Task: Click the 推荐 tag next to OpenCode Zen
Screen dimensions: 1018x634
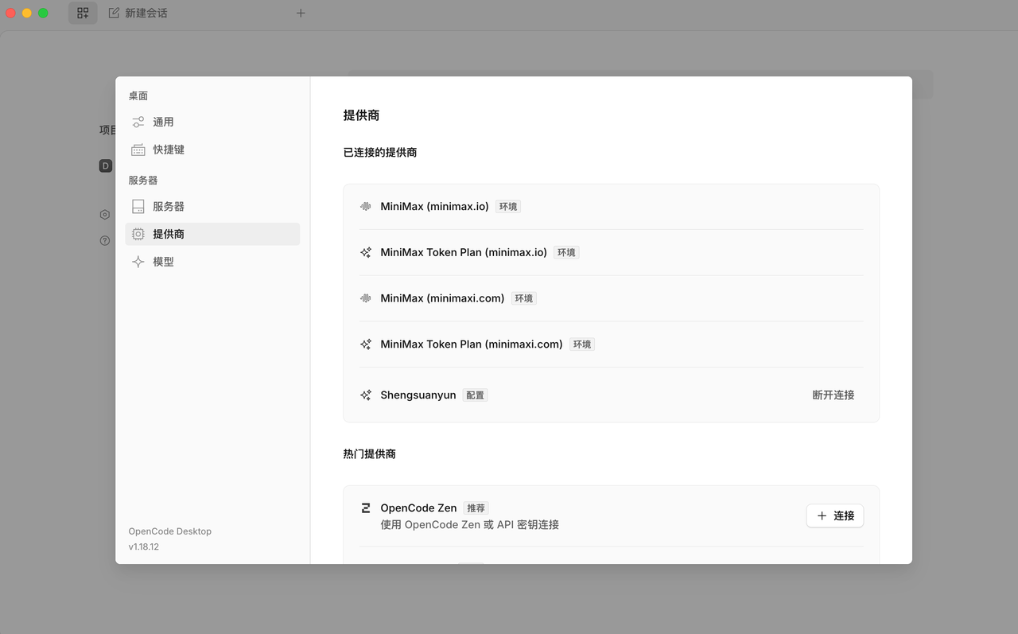Action: pyautogui.click(x=476, y=508)
